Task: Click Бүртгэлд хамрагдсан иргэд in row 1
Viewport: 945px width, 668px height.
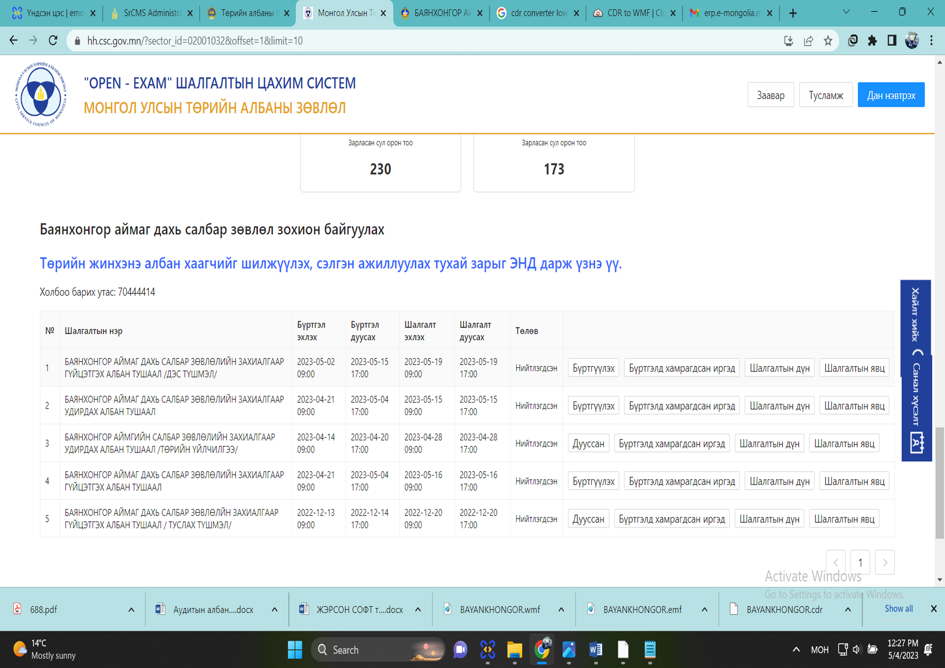Action: [682, 368]
